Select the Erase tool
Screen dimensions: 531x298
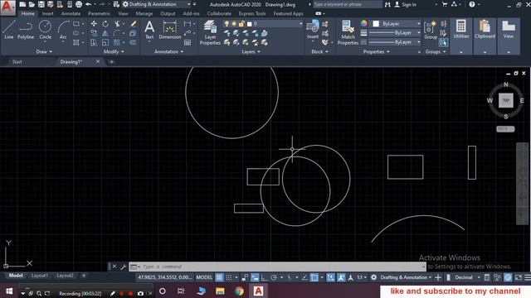click(x=133, y=24)
